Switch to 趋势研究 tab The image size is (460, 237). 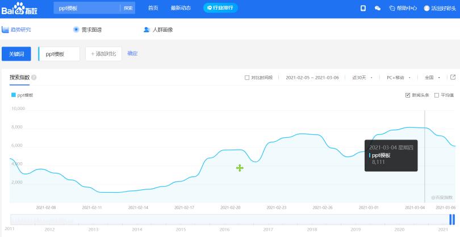(x=16, y=29)
